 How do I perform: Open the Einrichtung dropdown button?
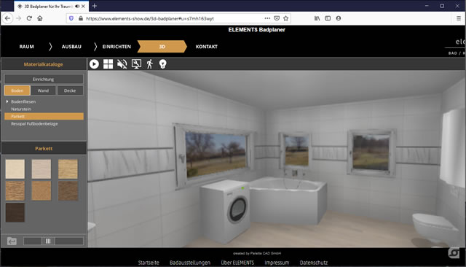click(44, 80)
